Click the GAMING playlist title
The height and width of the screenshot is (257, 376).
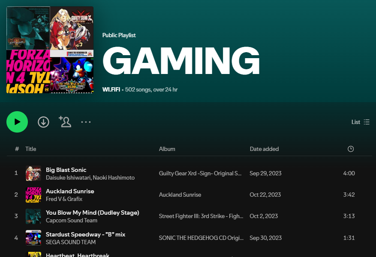pyautogui.click(x=181, y=61)
